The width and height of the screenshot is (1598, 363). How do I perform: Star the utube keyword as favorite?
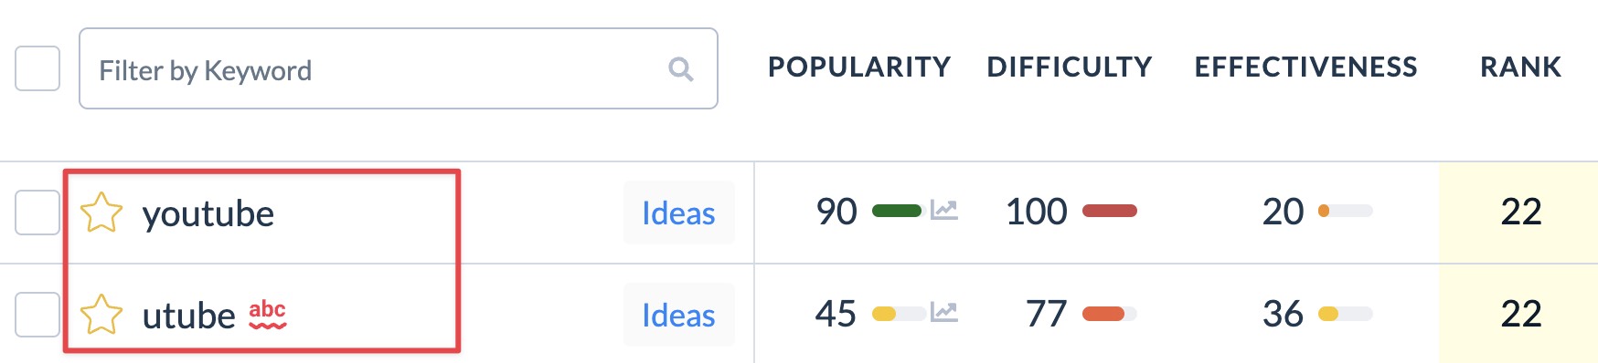(x=101, y=315)
